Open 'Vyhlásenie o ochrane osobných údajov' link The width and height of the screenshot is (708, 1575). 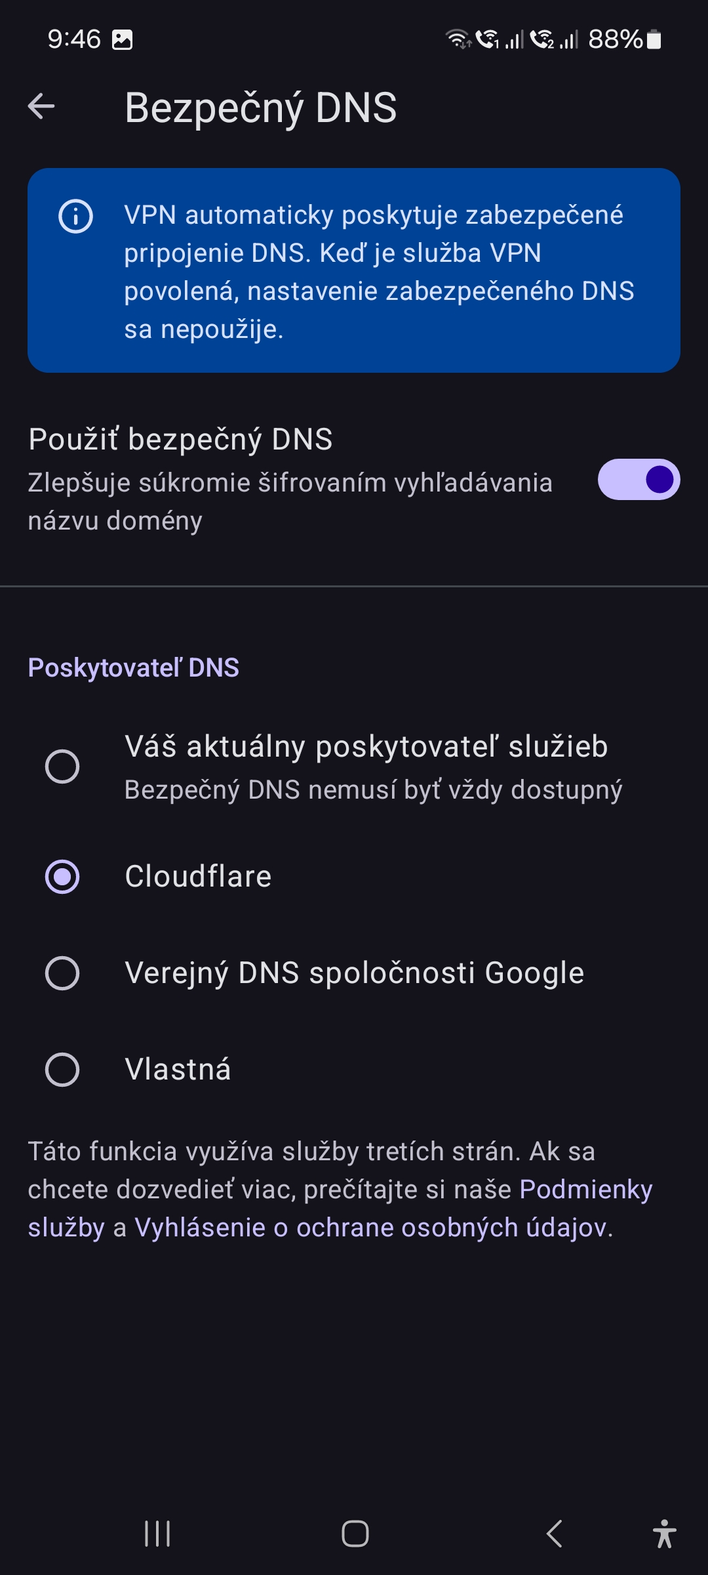[372, 1228]
